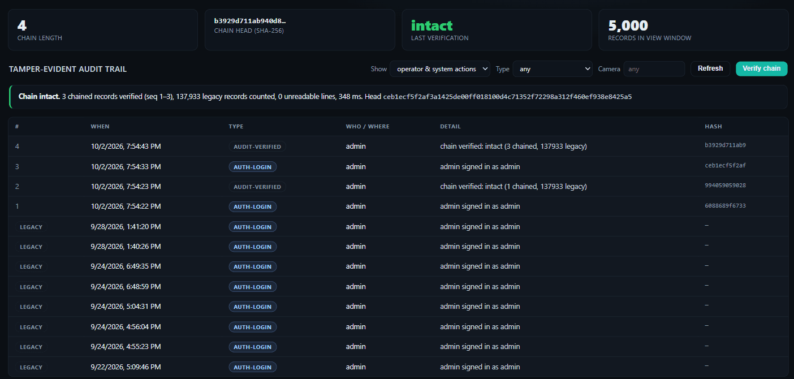Select row number 4 in the audit table
Screen dimensions: 794x379
398,147
